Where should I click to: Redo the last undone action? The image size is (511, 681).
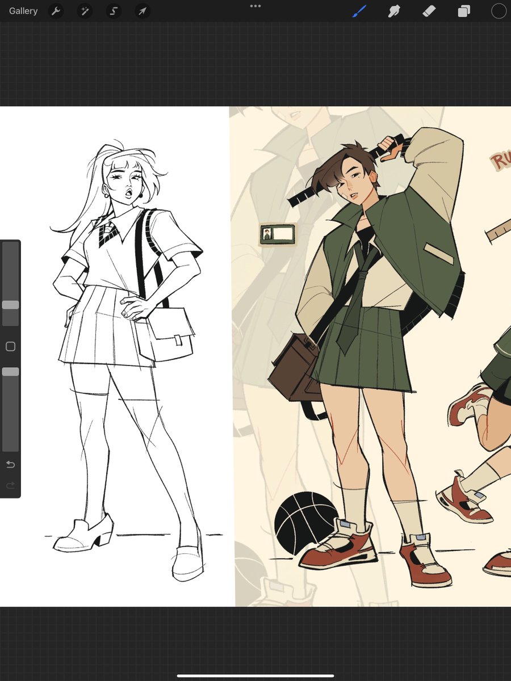(x=10, y=486)
